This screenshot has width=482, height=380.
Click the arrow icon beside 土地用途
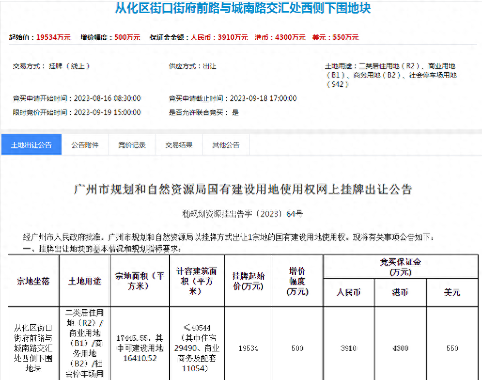323,66
